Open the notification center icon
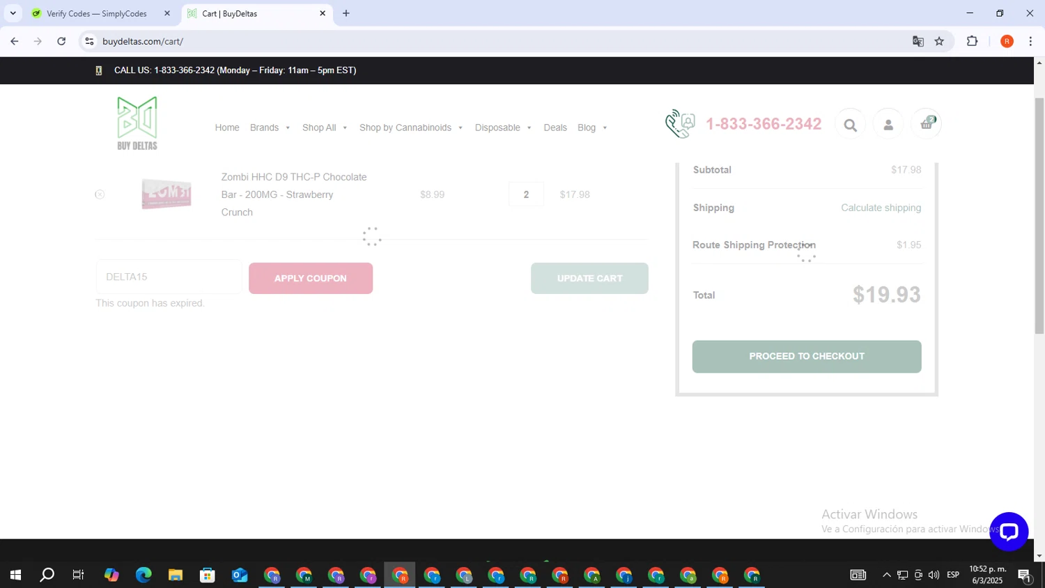The width and height of the screenshot is (1045, 588). [x=1024, y=575]
